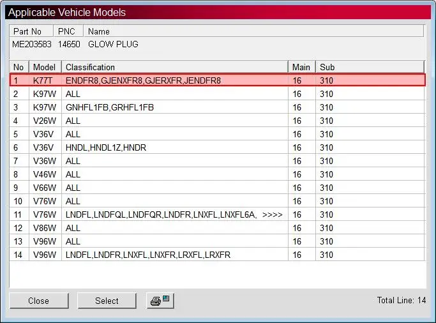This screenshot has height=323, width=436.
Task: Click the PNC header label
Action: [x=68, y=31]
